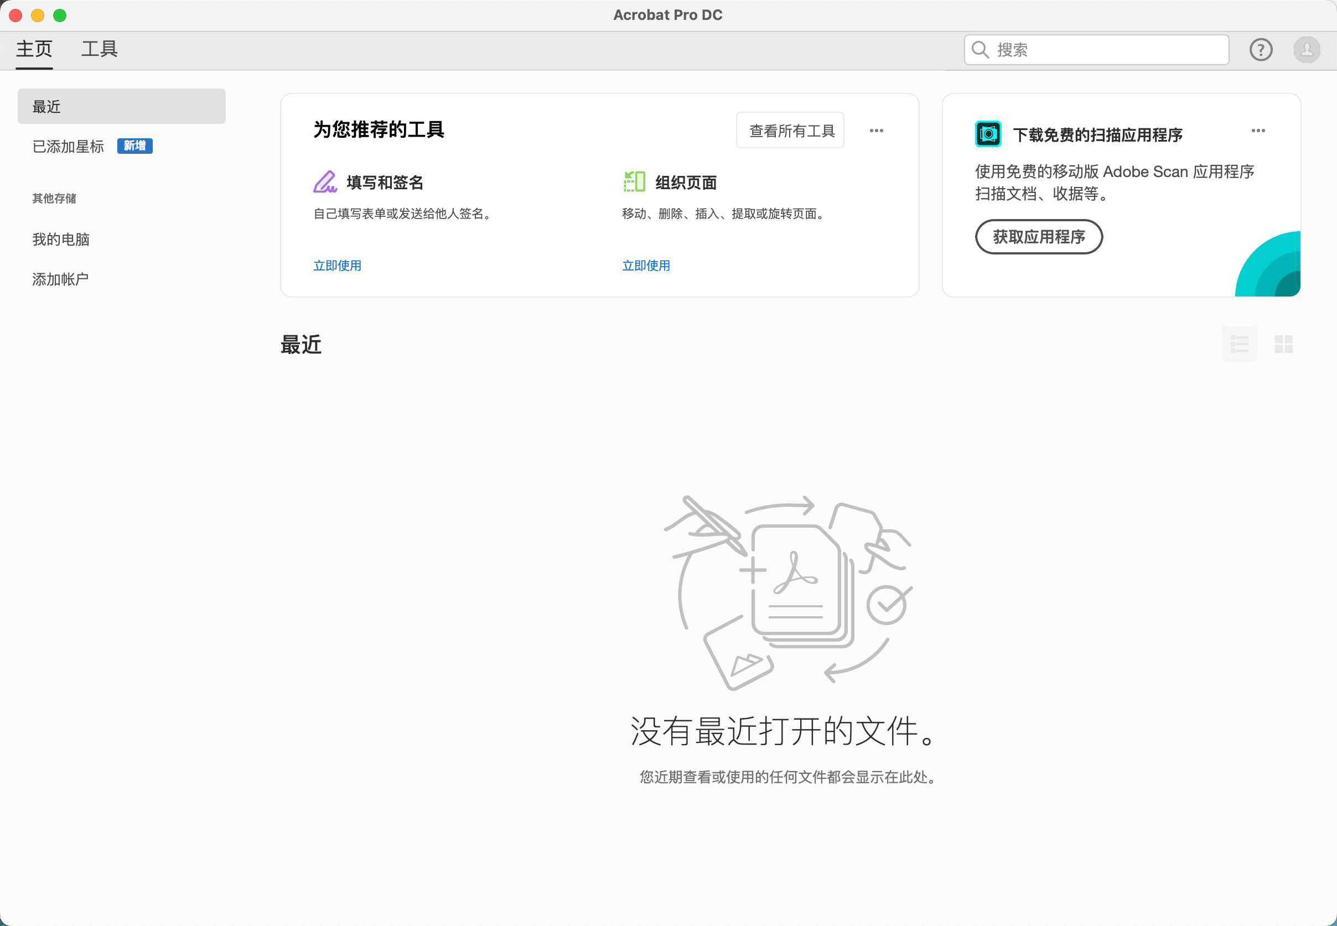Image resolution: width=1337 pixels, height=926 pixels.
Task: Click the 获取应用程序 button
Action: pos(1038,237)
